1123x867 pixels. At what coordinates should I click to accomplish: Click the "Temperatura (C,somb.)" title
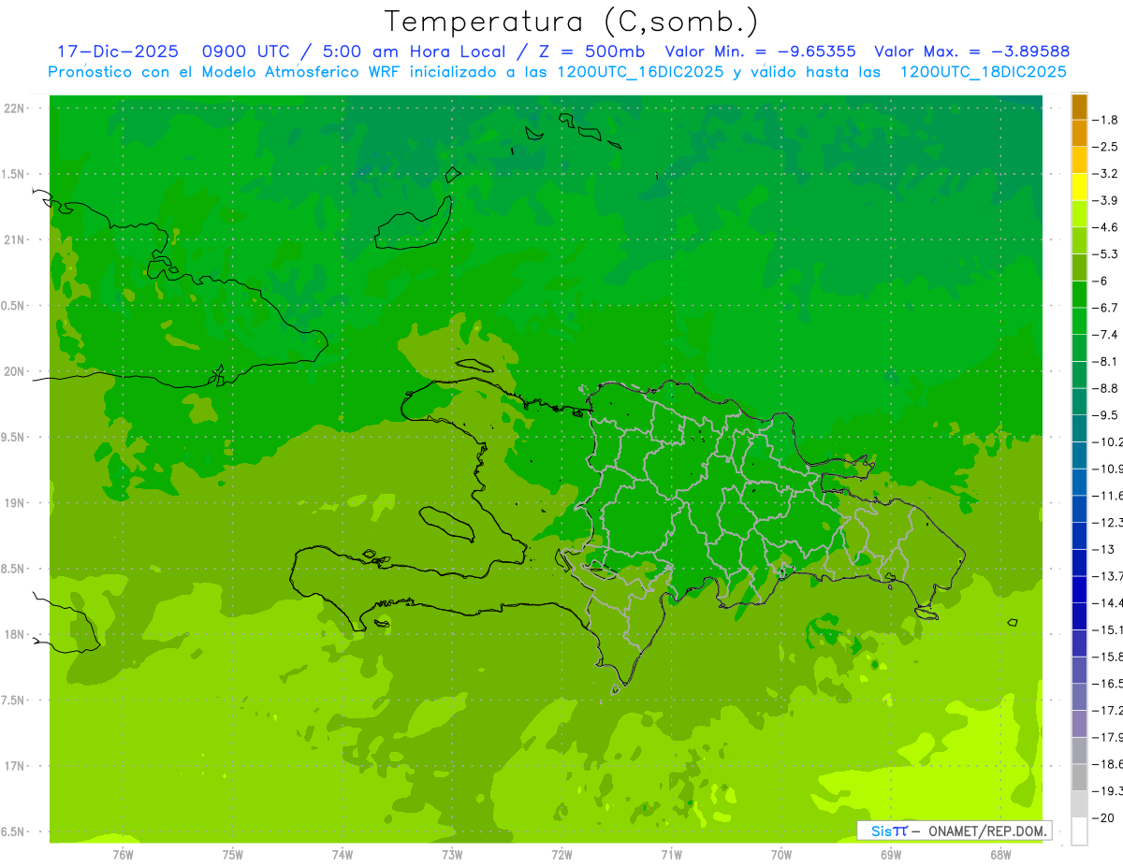[571, 22]
